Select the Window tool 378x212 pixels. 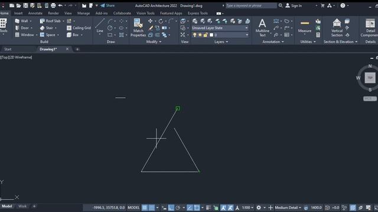[x=24, y=35]
